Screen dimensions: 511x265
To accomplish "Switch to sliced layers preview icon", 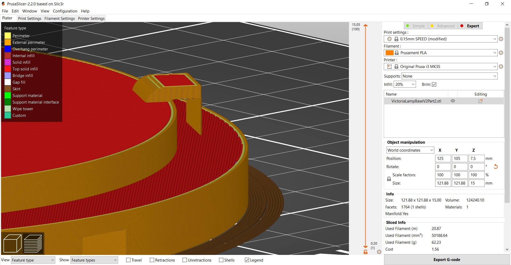I will [33, 243].
